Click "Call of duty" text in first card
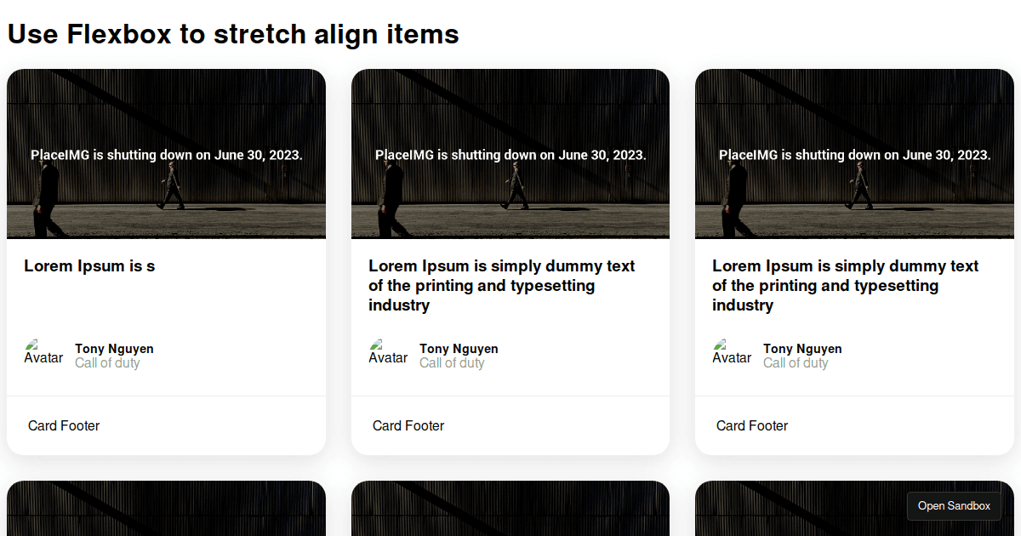This screenshot has width=1021, height=536. tap(107, 363)
